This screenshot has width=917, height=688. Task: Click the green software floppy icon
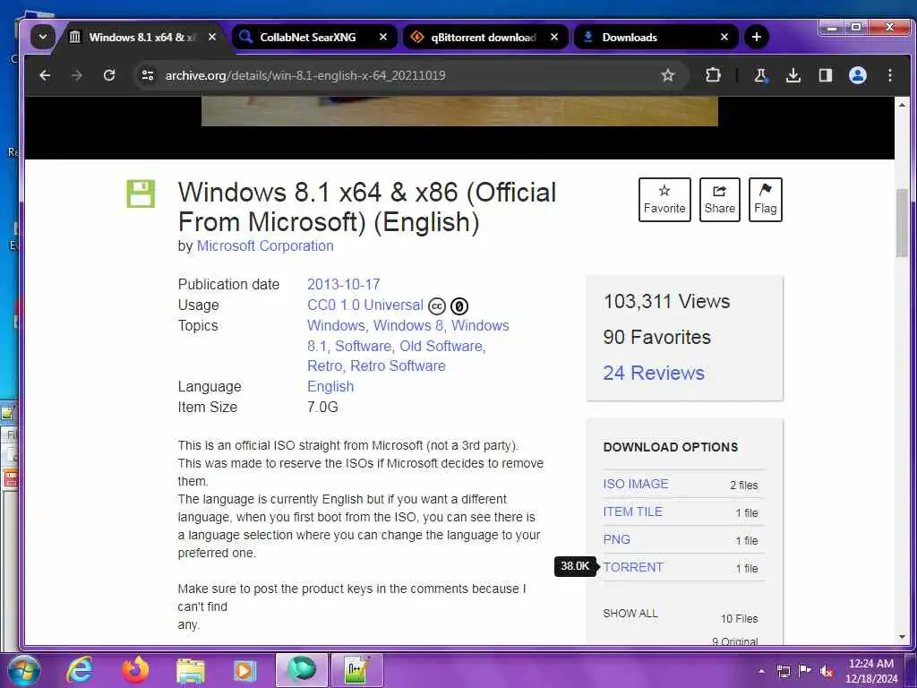(x=141, y=193)
